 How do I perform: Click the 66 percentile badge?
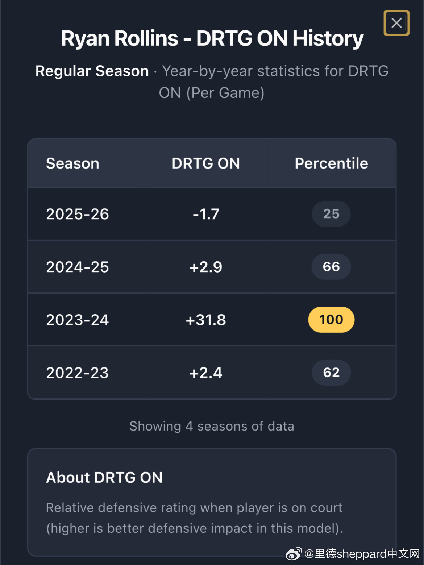(331, 267)
